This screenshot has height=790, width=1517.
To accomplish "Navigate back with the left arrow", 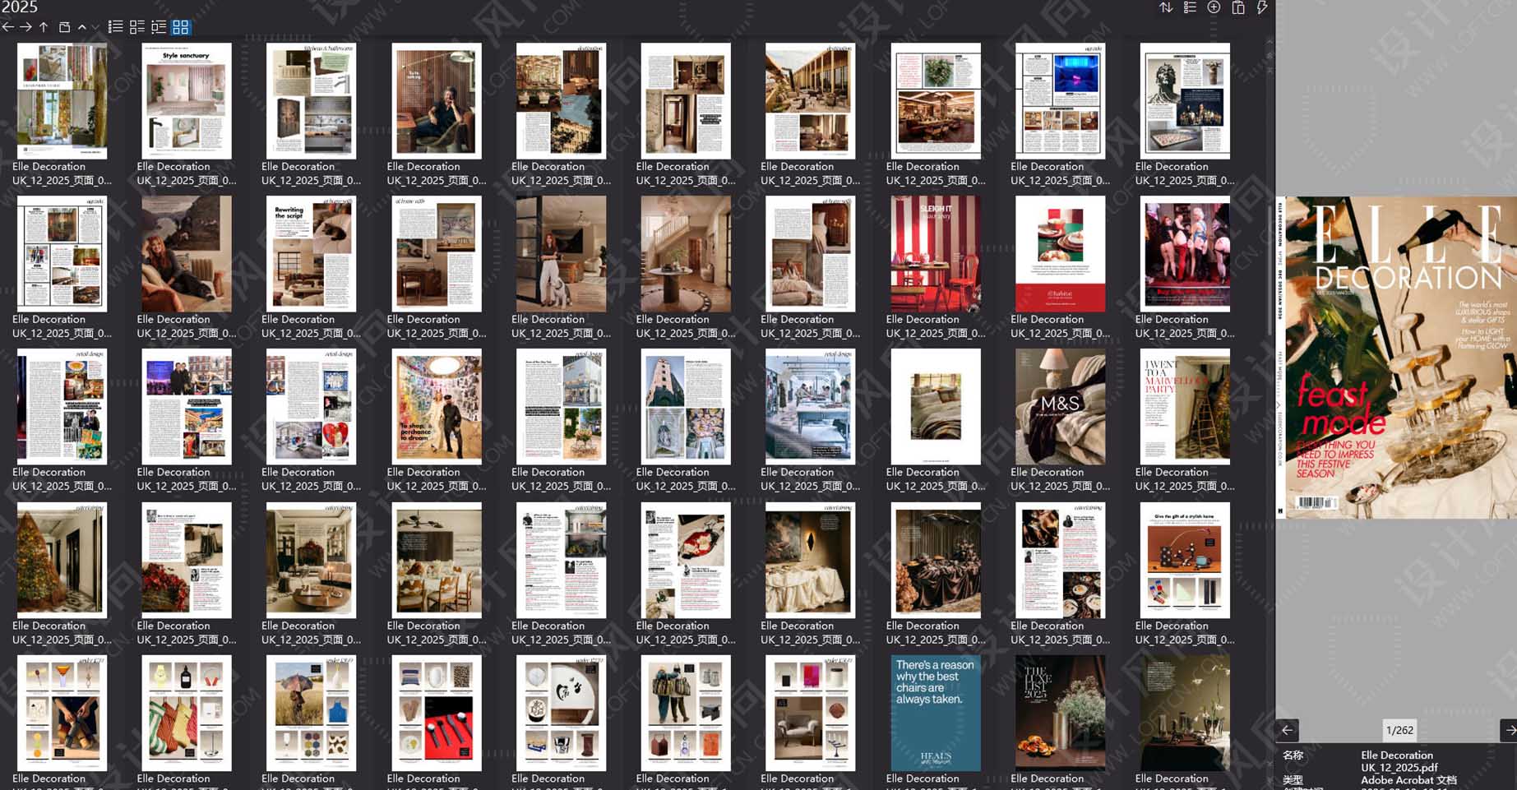I will (x=7, y=27).
